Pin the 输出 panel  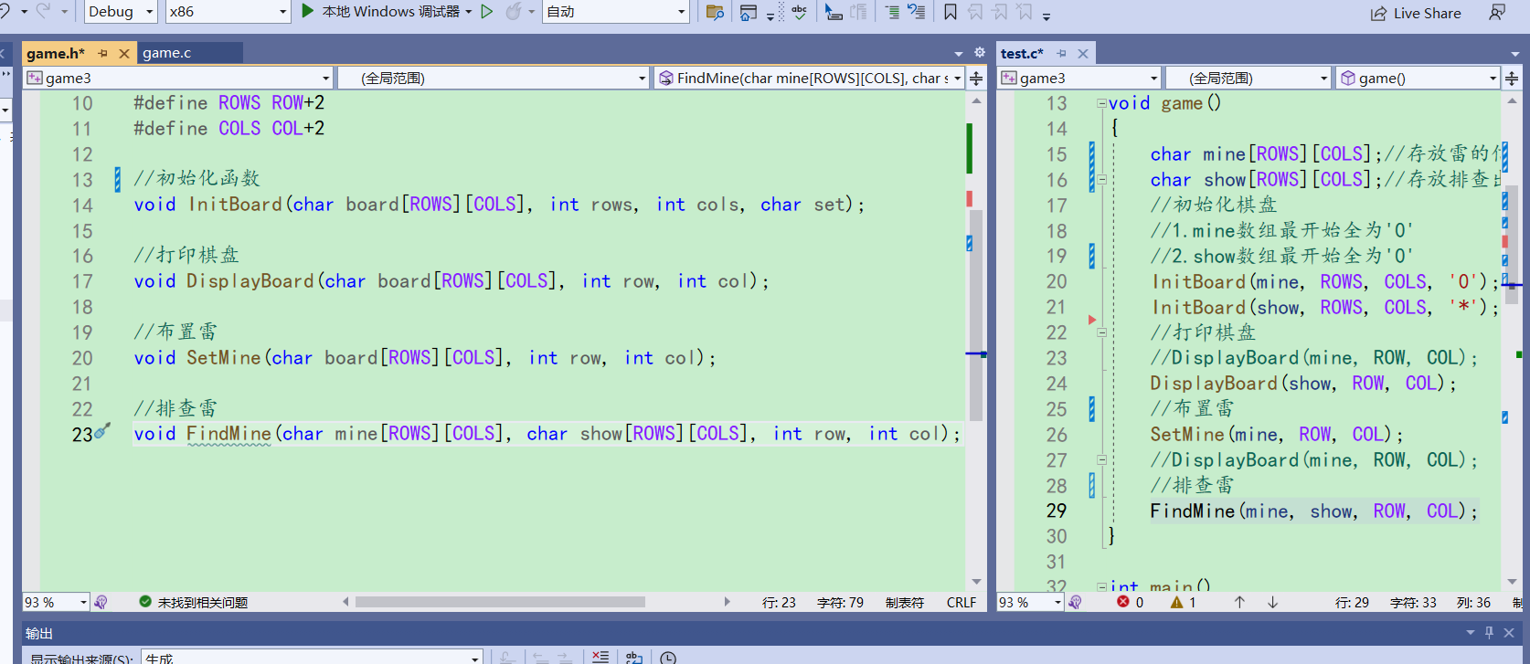1489,632
